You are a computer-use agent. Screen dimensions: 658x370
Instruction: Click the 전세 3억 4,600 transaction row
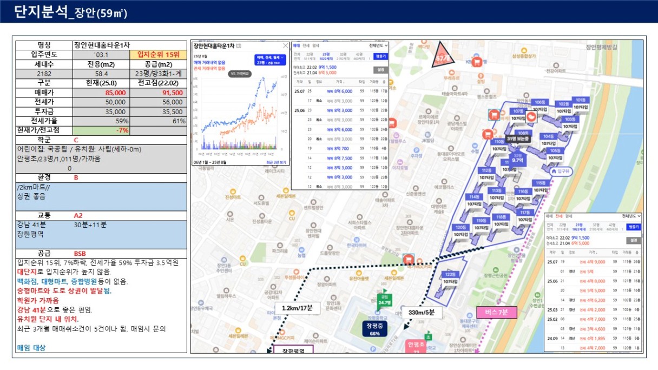(x=594, y=328)
